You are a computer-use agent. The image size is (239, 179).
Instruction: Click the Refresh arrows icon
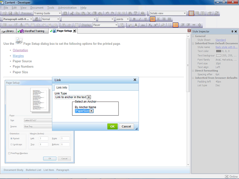pos(217,13)
